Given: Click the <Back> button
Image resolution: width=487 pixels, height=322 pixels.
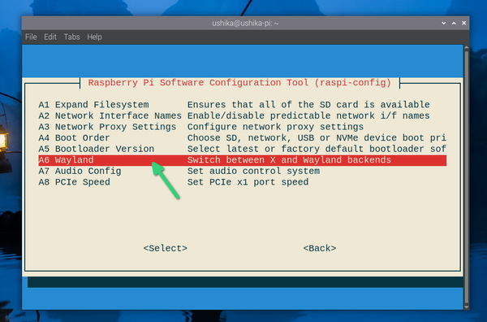Looking at the screenshot, I should coord(320,248).
